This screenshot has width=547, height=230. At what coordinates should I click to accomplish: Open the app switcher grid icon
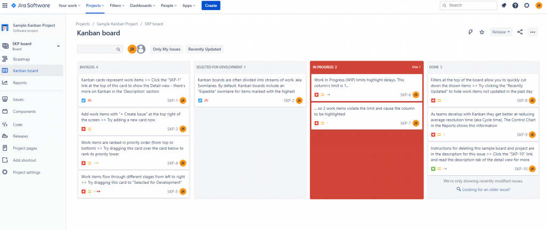tap(5, 5)
